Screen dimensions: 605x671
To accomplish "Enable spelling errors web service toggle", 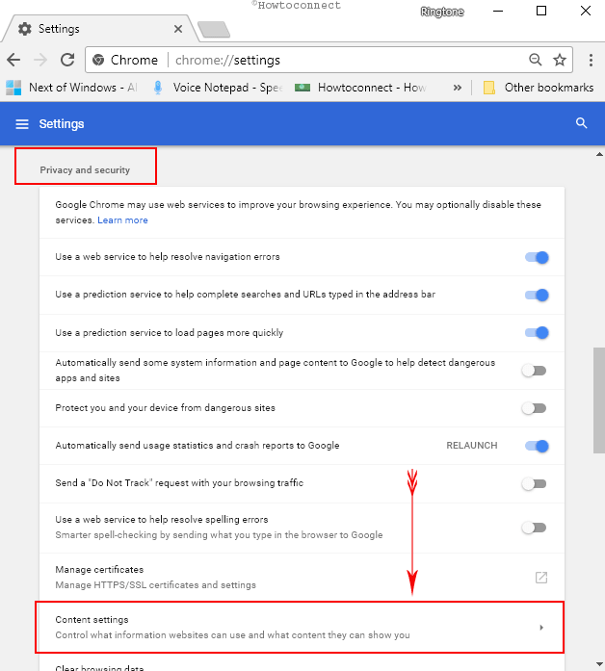I will click(534, 528).
